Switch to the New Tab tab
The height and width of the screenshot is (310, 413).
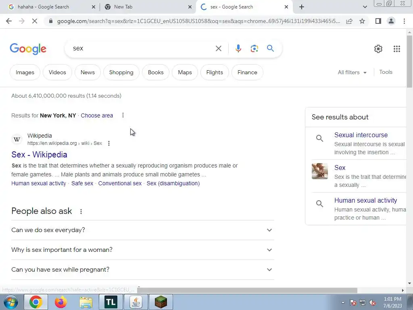[148, 7]
